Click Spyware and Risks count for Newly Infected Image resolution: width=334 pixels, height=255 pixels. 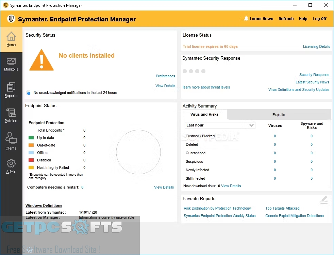[x=312, y=170]
